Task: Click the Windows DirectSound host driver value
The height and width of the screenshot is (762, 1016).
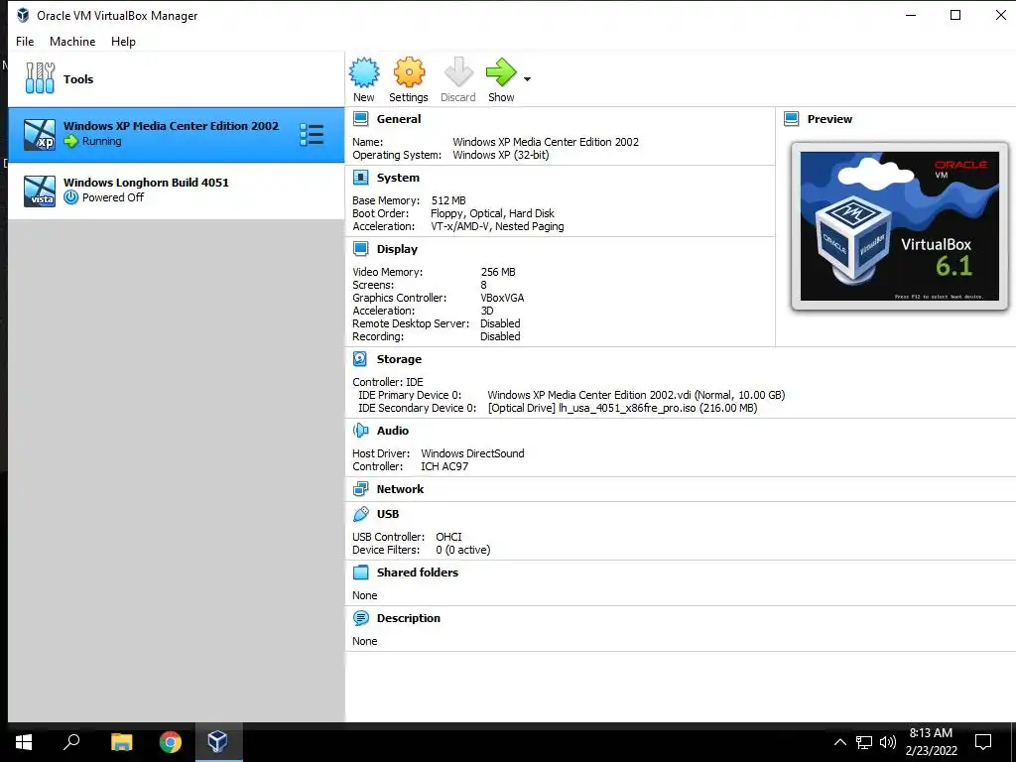Action: (472, 453)
